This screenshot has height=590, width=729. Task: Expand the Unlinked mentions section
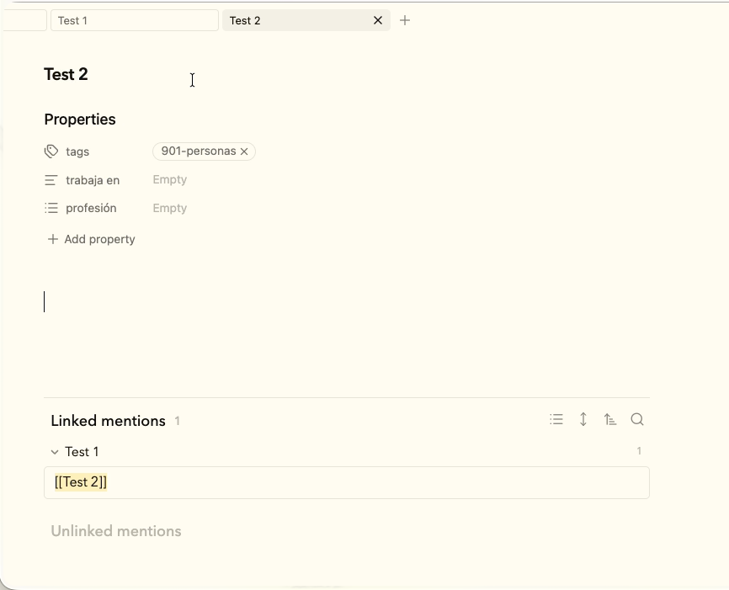[116, 531]
